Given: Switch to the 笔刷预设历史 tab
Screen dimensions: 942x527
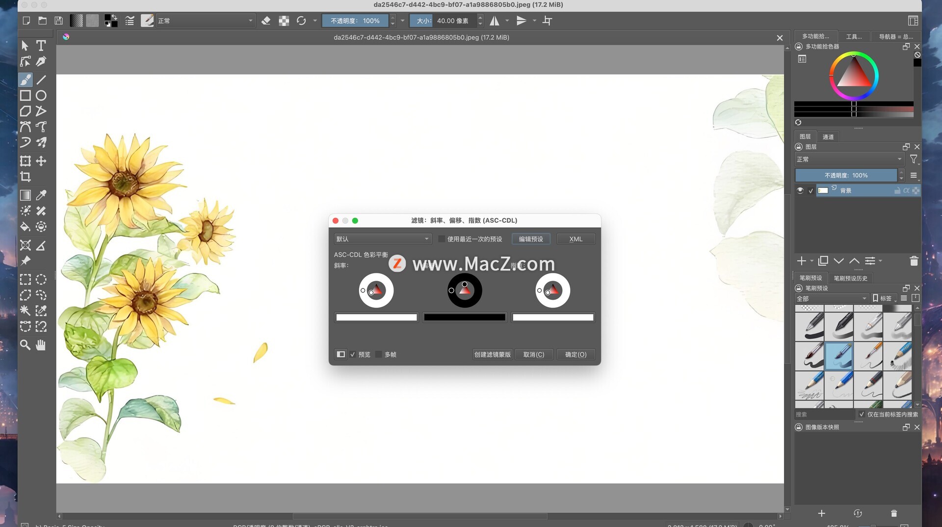Looking at the screenshot, I should click(851, 278).
